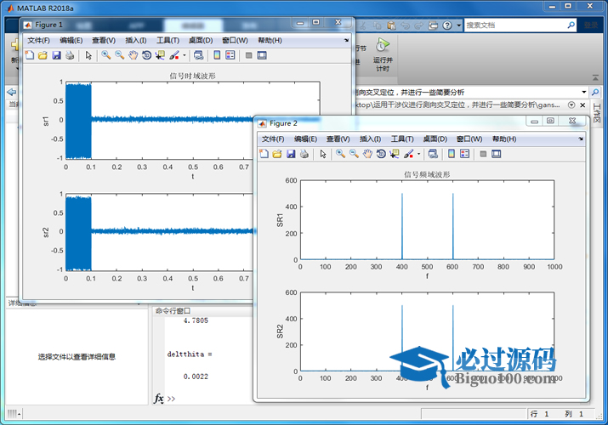The image size is (608, 425).
Task: Toggle Insert Colorbar in Figure 2 toolbar
Action: tap(452, 154)
